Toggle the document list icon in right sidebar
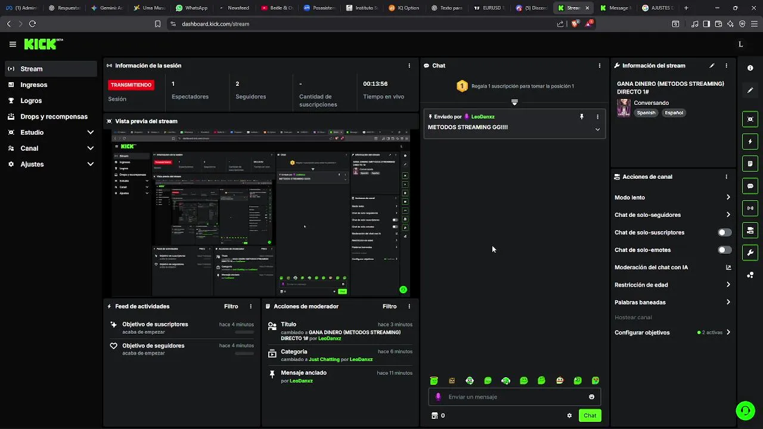This screenshot has width=763, height=429. tap(750, 164)
